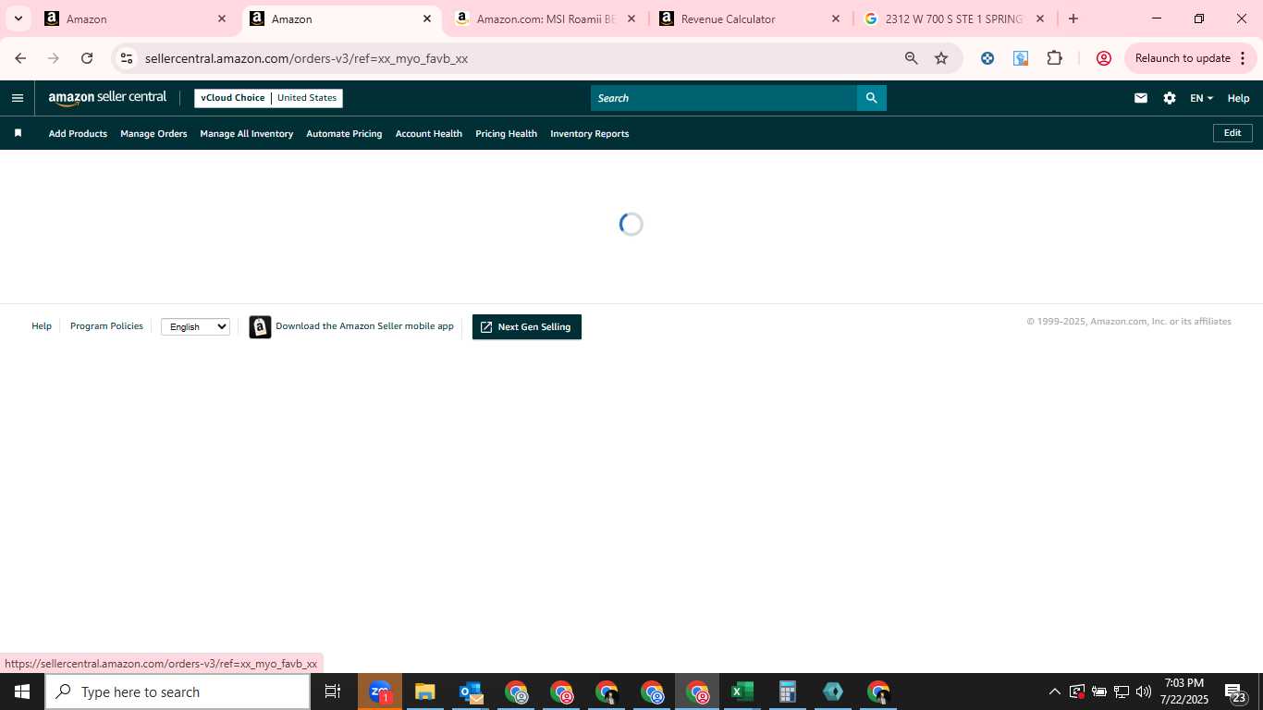The height and width of the screenshot is (710, 1263).
Task: Open the Windows Start menu
Action: pos(22,692)
